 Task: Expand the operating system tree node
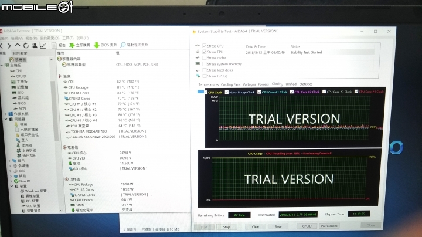[6, 114]
